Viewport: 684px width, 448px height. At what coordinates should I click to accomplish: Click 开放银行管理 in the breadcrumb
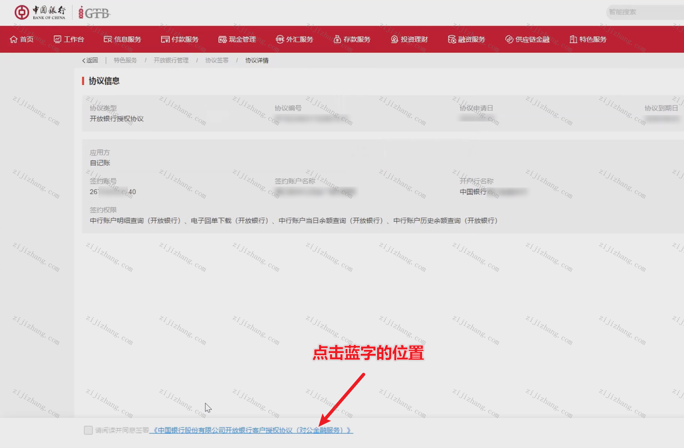pyautogui.click(x=171, y=61)
